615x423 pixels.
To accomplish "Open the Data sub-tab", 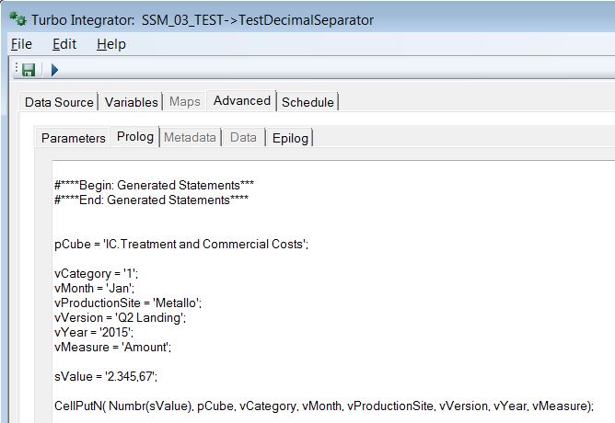I will pyautogui.click(x=243, y=138).
